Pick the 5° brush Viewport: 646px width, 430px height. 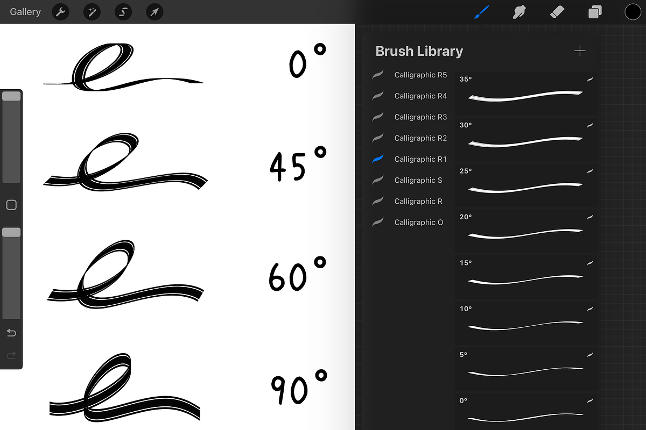point(525,369)
